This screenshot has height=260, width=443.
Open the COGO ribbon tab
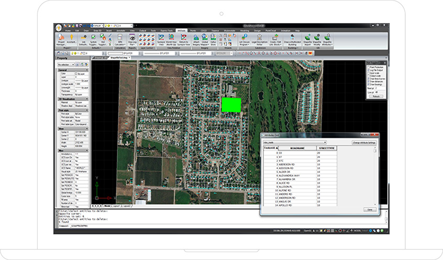[204, 31]
